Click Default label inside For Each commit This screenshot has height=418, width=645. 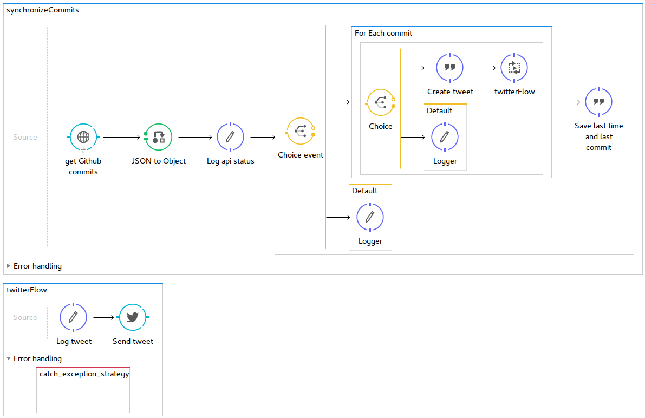[439, 110]
